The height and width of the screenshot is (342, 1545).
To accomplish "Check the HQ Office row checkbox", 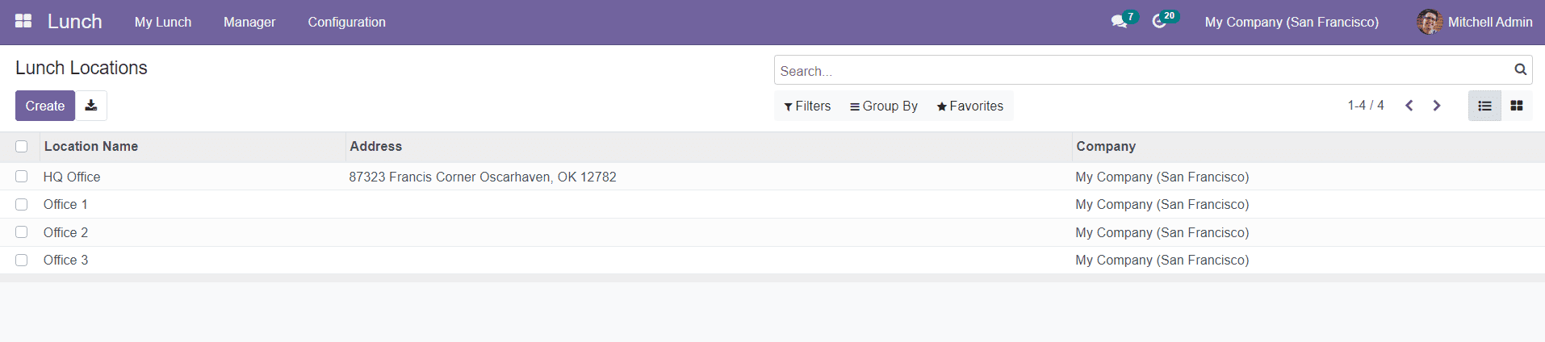I will pyautogui.click(x=22, y=177).
